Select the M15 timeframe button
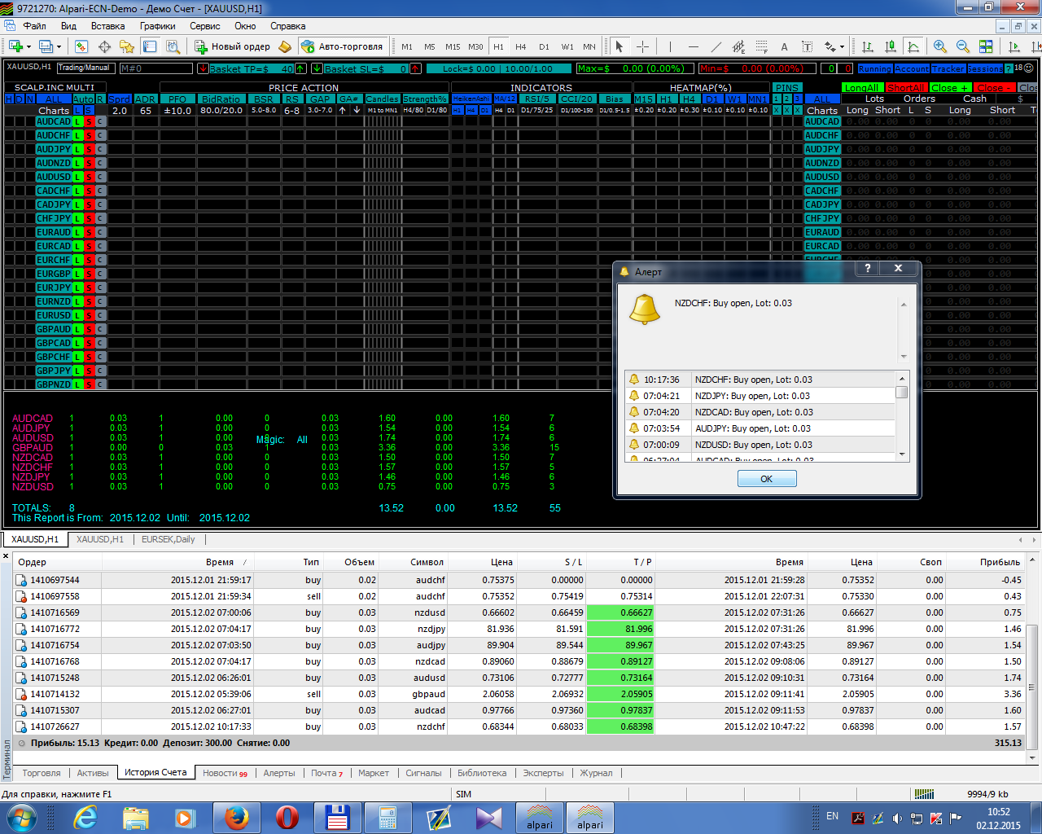1042x834 pixels. pos(453,46)
